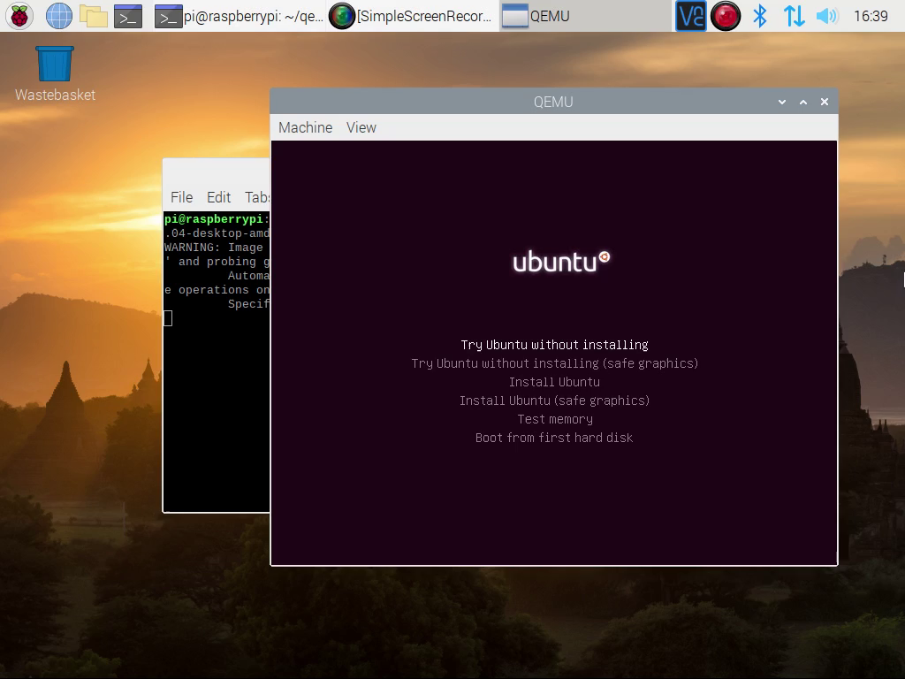Minimize the QEMU window
Image resolution: width=905 pixels, height=679 pixels.
782,103
